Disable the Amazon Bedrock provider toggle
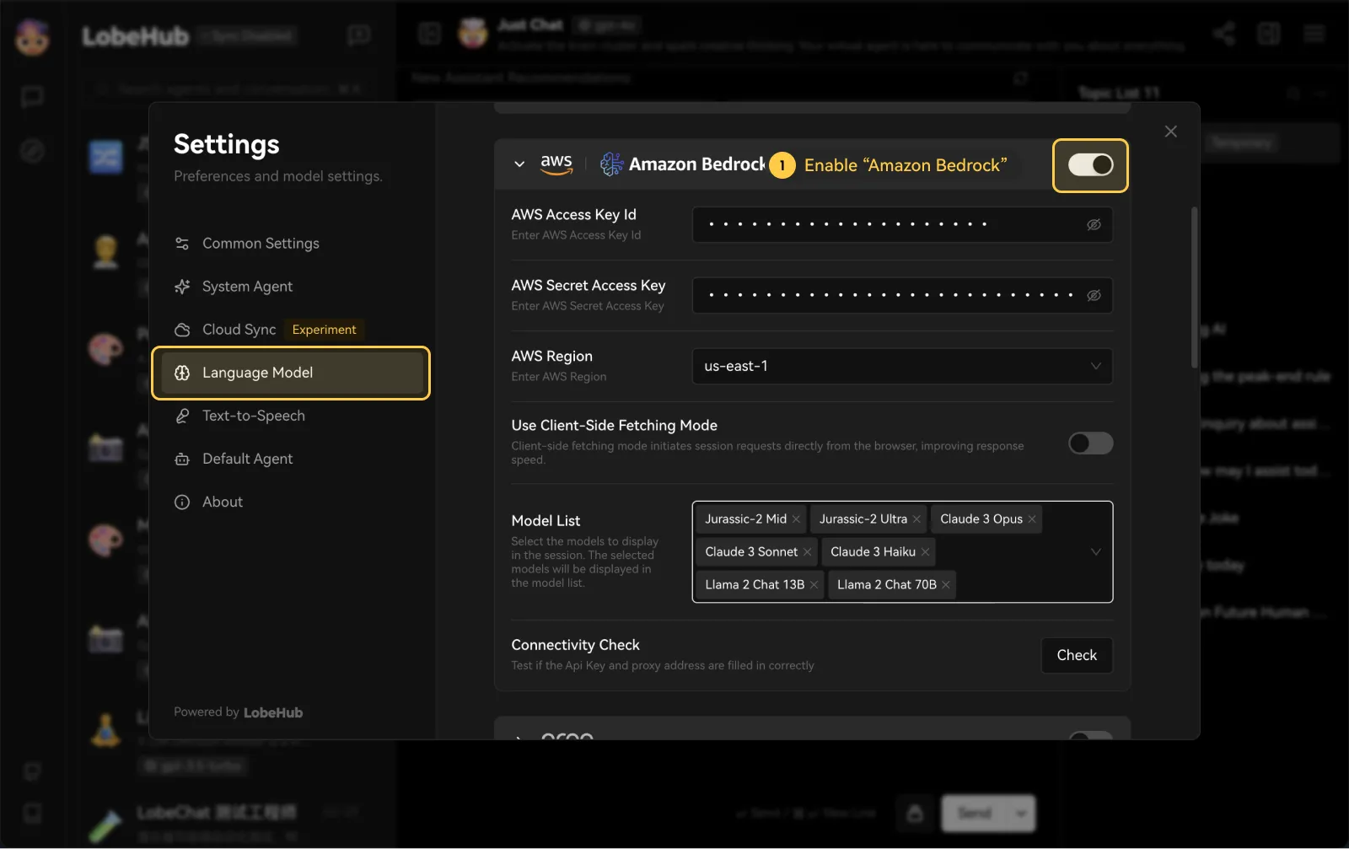Image resolution: width=1349 pixels, height=849 pixels. (1090, 165)
